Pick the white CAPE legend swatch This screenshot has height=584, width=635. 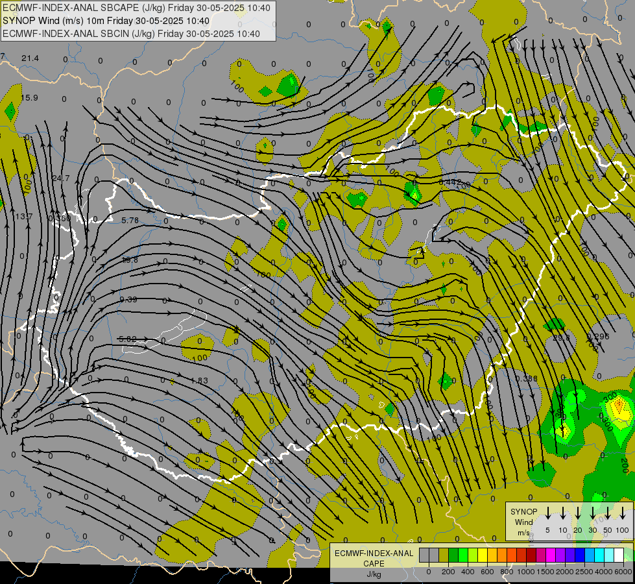619,555
